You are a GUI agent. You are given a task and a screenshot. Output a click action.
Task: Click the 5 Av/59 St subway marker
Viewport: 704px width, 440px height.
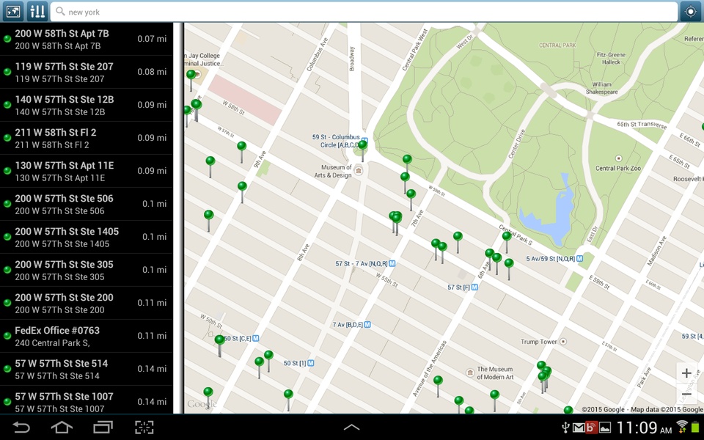pyautogui.click(x=579, y=259)
